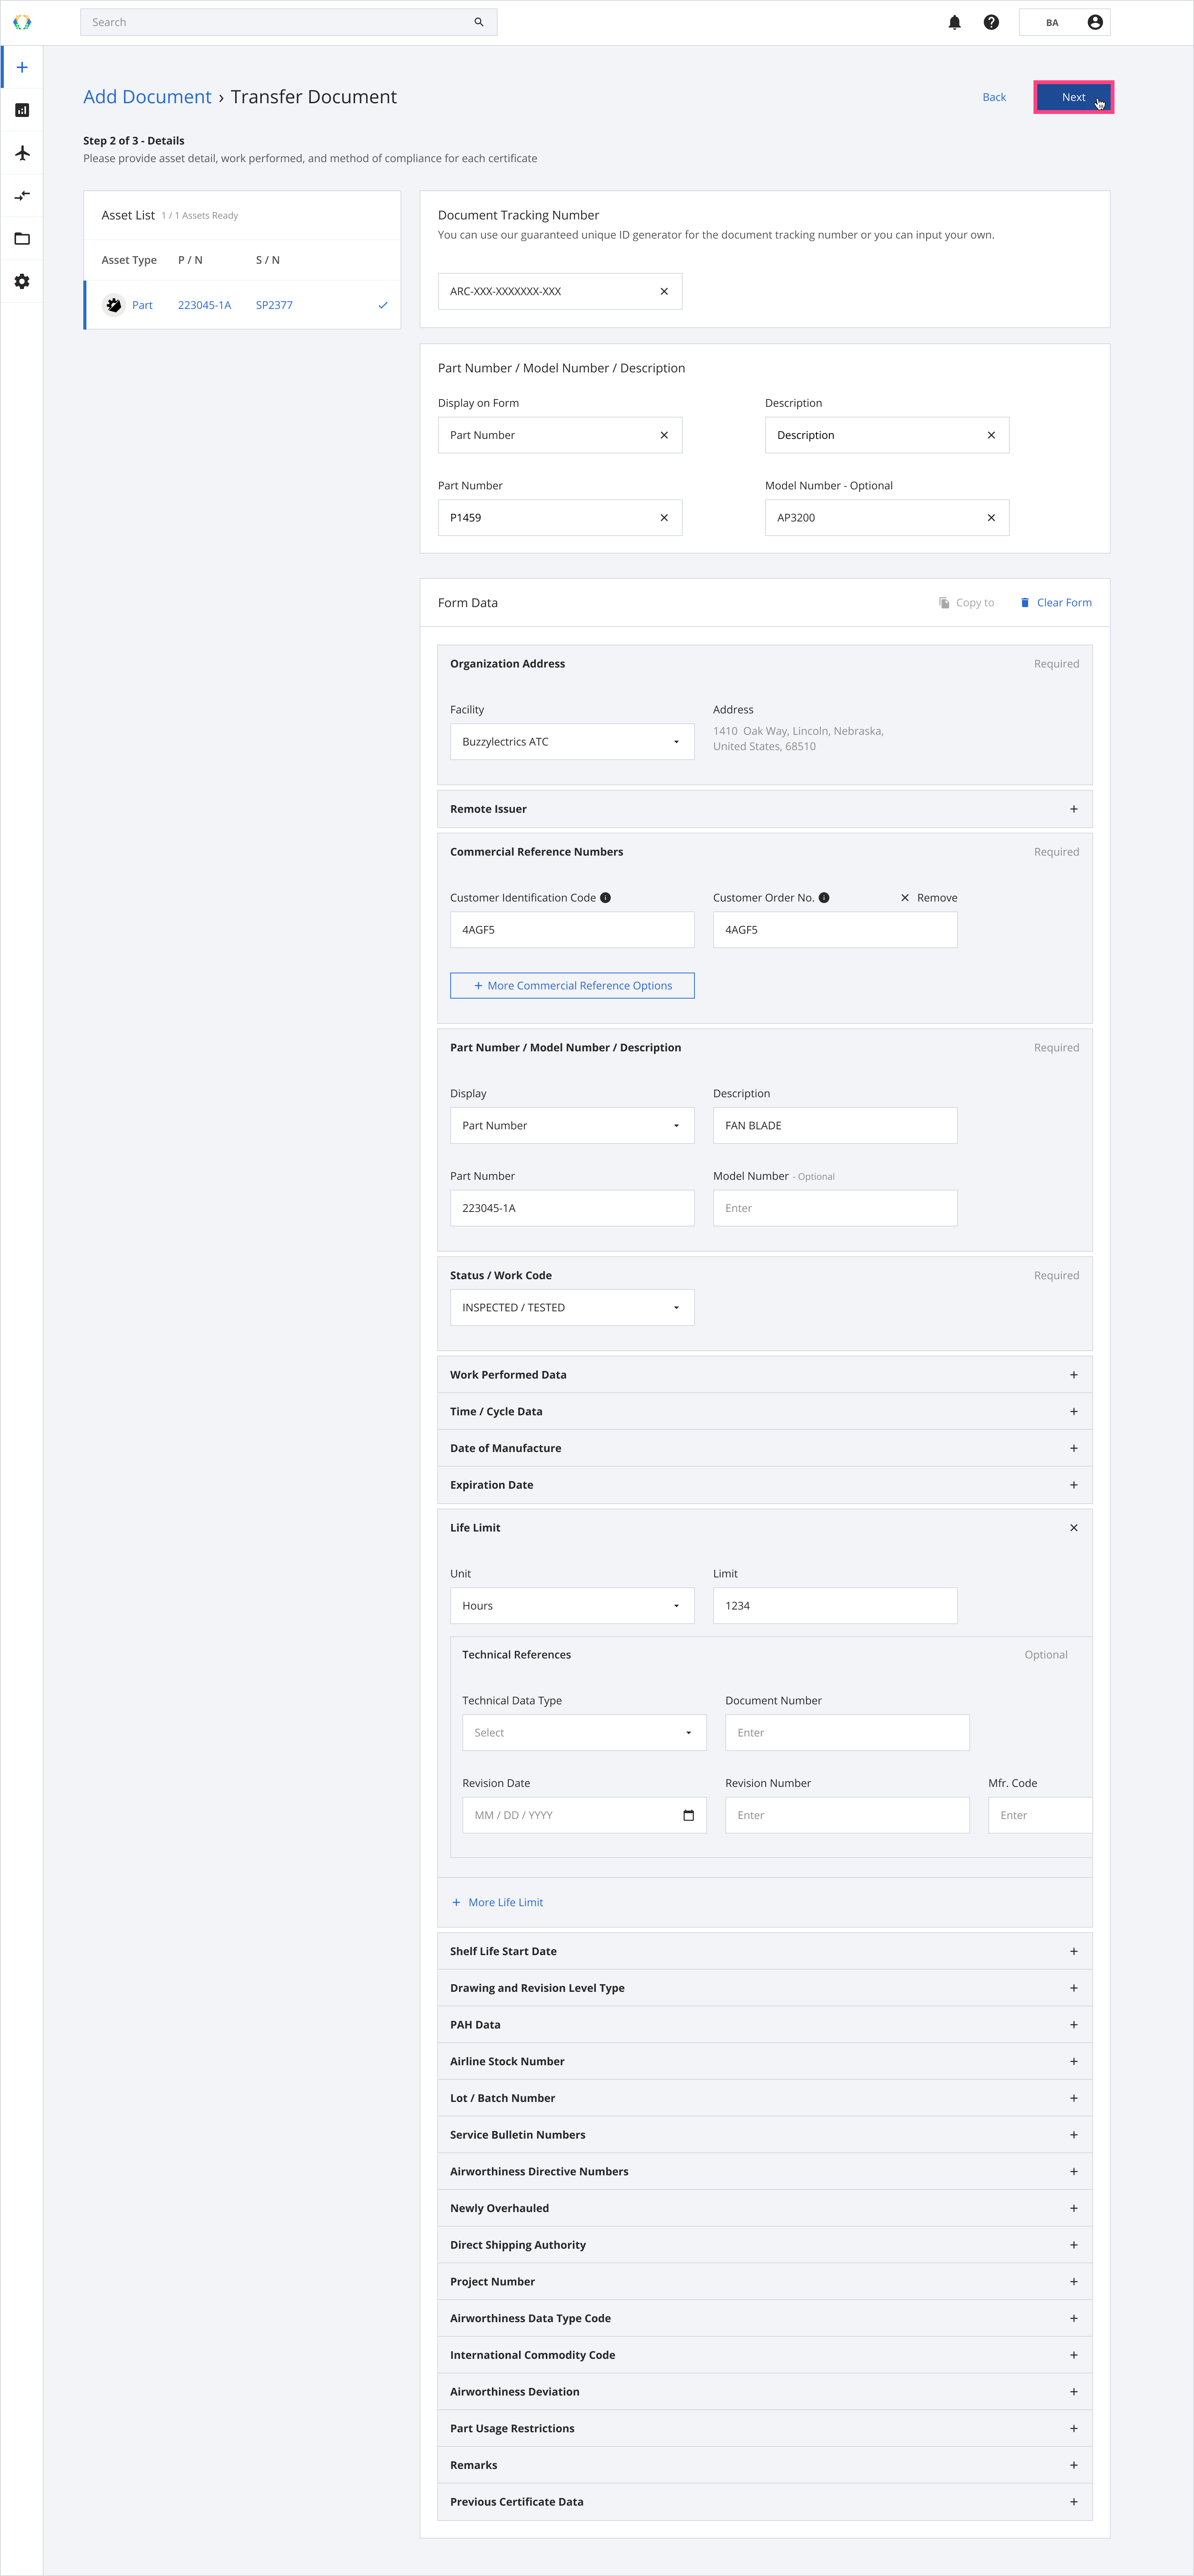Click More Commercial Reference Options button
The image size is (1194, 2576).
click(572, 986)
